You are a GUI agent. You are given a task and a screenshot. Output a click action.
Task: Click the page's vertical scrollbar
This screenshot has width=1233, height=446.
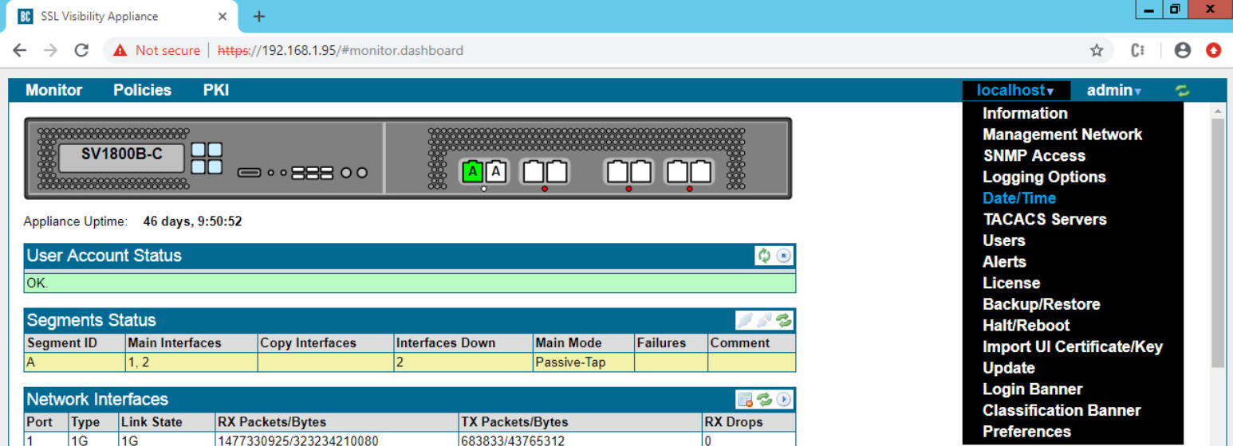pyautogui.click(x=1216, y=239)
